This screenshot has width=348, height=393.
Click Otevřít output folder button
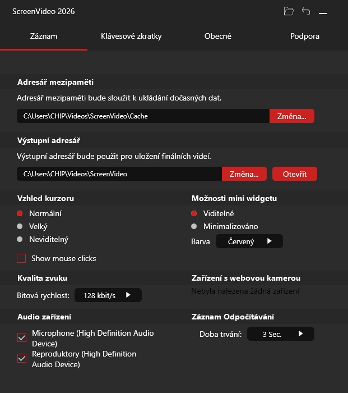tap(295, 174)
